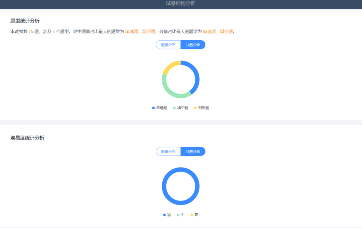
Task: Switch to 题量分布 tab in 难易度统计分析
Action: click(x=168, y=151)
